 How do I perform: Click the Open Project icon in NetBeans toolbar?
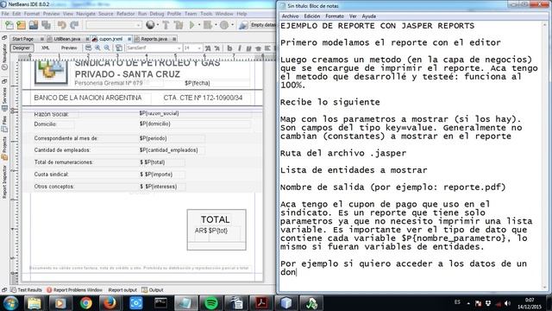[x=34, y=25]
